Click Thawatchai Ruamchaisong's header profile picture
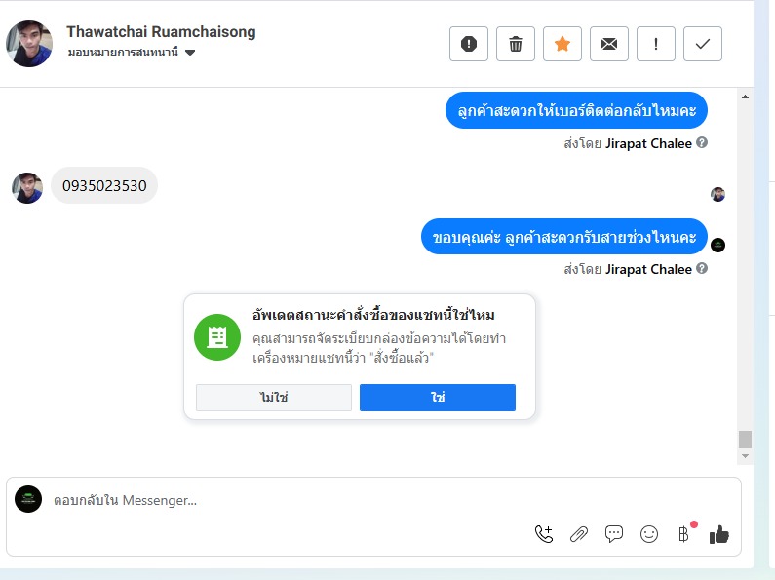The height and width of the screenshot is (580, 775). pyautogui.click(x=29, y=43)
